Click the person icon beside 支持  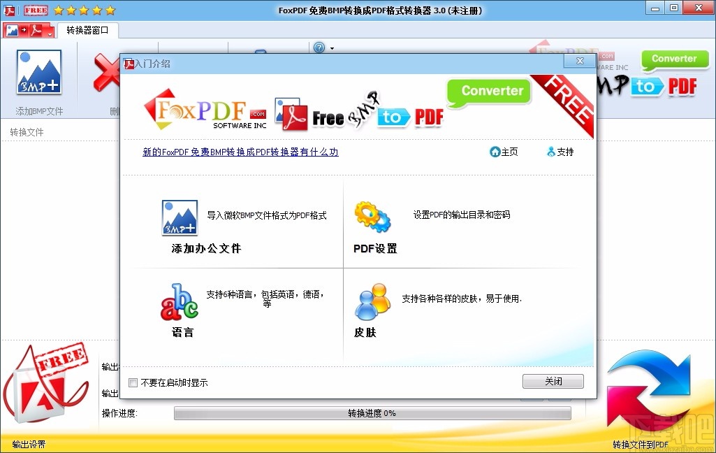(551, 152)
